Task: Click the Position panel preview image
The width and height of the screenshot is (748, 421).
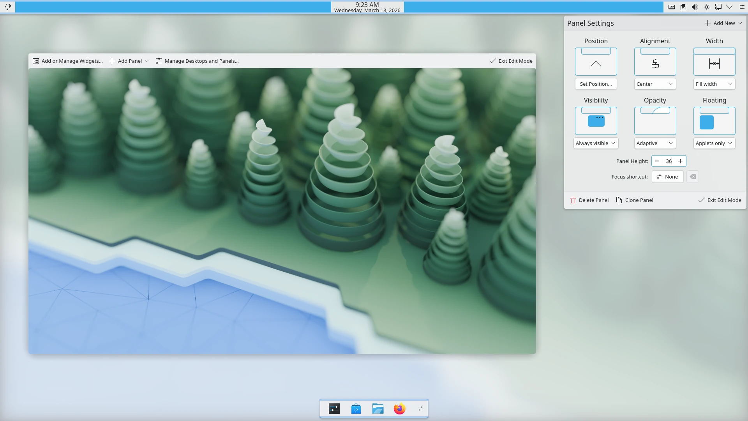Action: (596, 62)
